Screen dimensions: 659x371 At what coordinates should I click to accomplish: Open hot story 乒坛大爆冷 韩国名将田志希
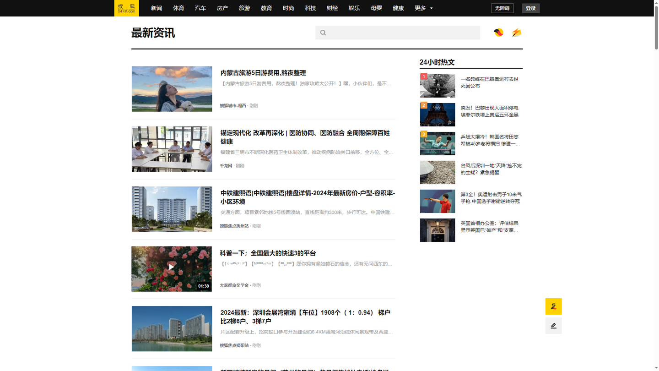490,140
